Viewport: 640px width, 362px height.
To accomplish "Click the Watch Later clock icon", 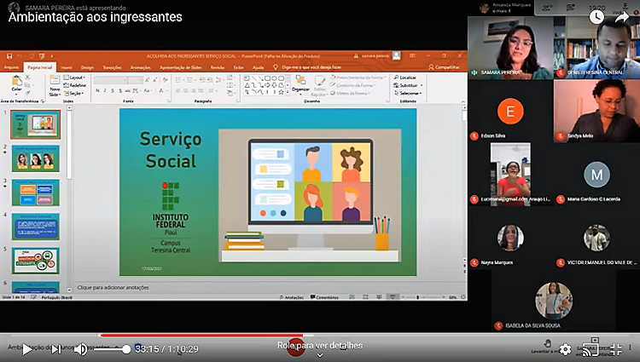I will 596,17.
